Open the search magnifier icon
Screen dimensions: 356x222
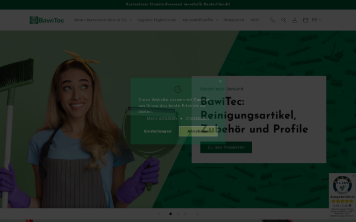(284, 20)
